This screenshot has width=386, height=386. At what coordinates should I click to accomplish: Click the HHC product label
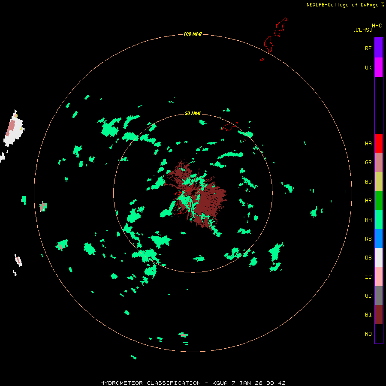coord(377,26)
